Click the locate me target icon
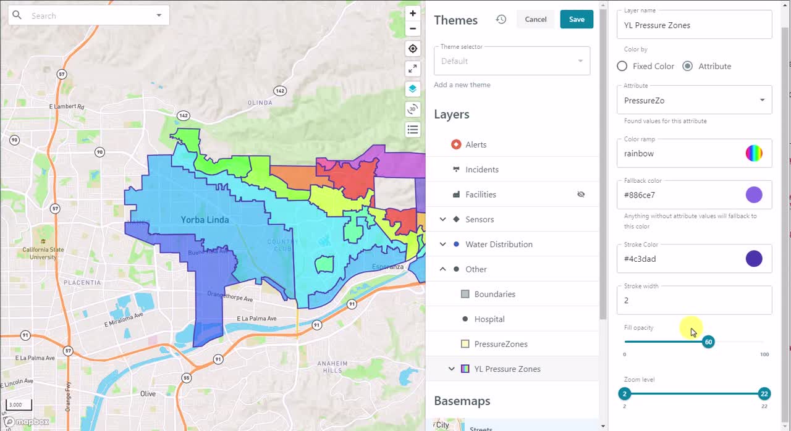The width and height of the screenshot is (791, 431). (413, 49)
